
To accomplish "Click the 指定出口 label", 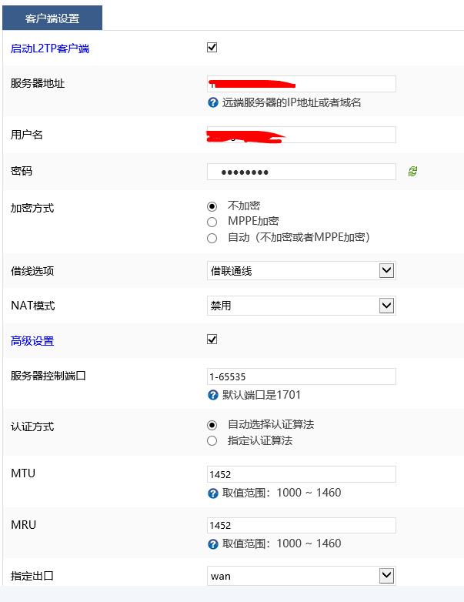I will coord(32,576).
